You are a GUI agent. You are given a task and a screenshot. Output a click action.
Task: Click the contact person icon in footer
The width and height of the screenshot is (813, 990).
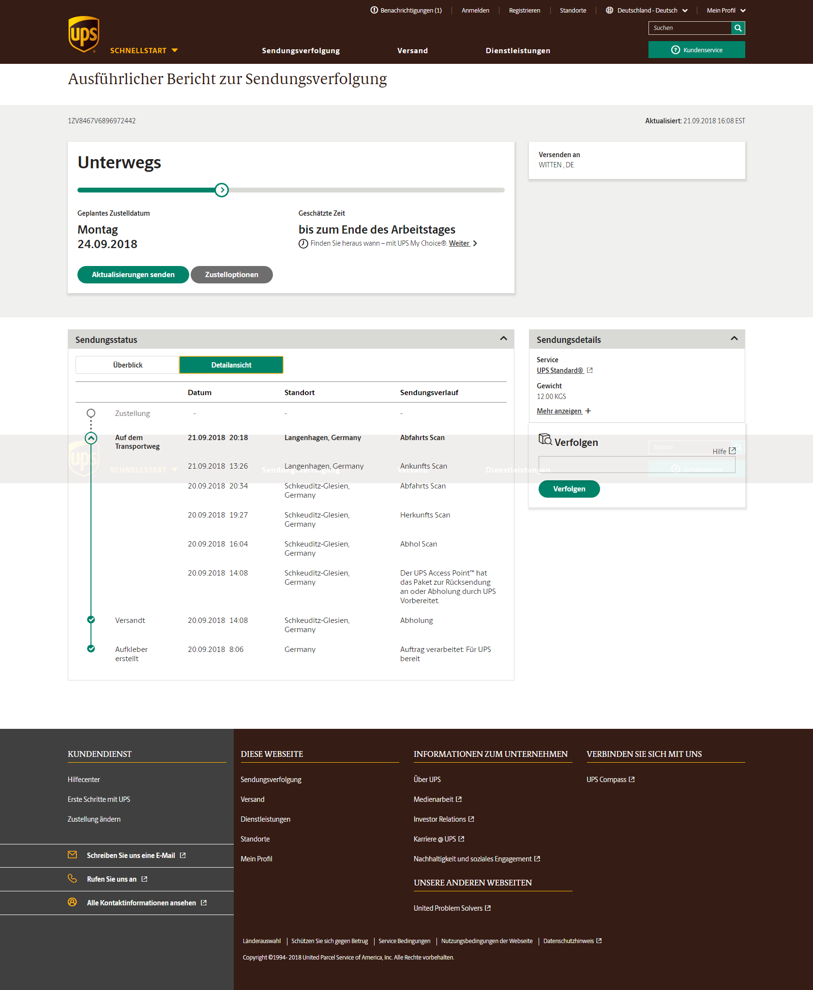coord(73,902)
